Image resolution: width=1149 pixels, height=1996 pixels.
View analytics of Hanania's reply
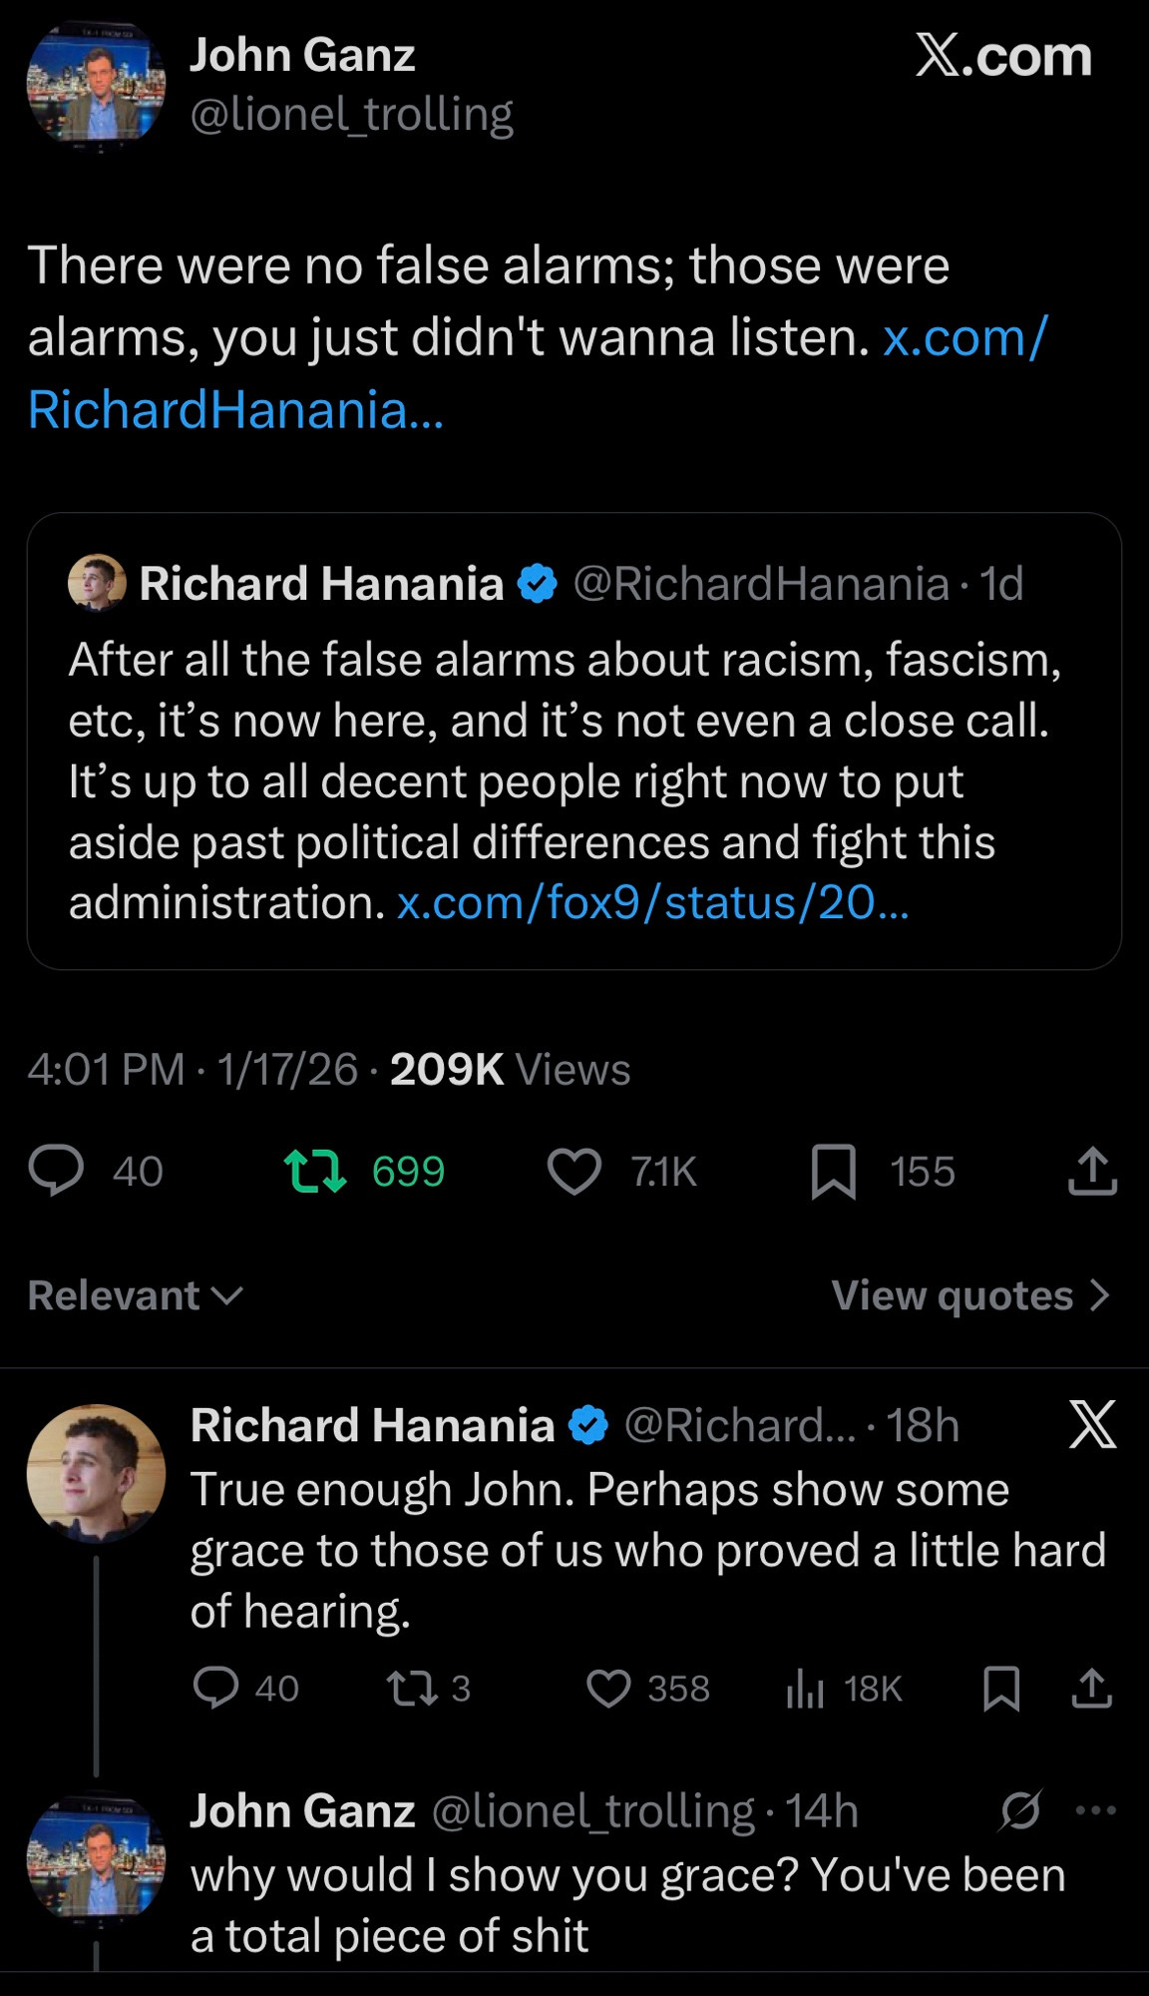805,1688
